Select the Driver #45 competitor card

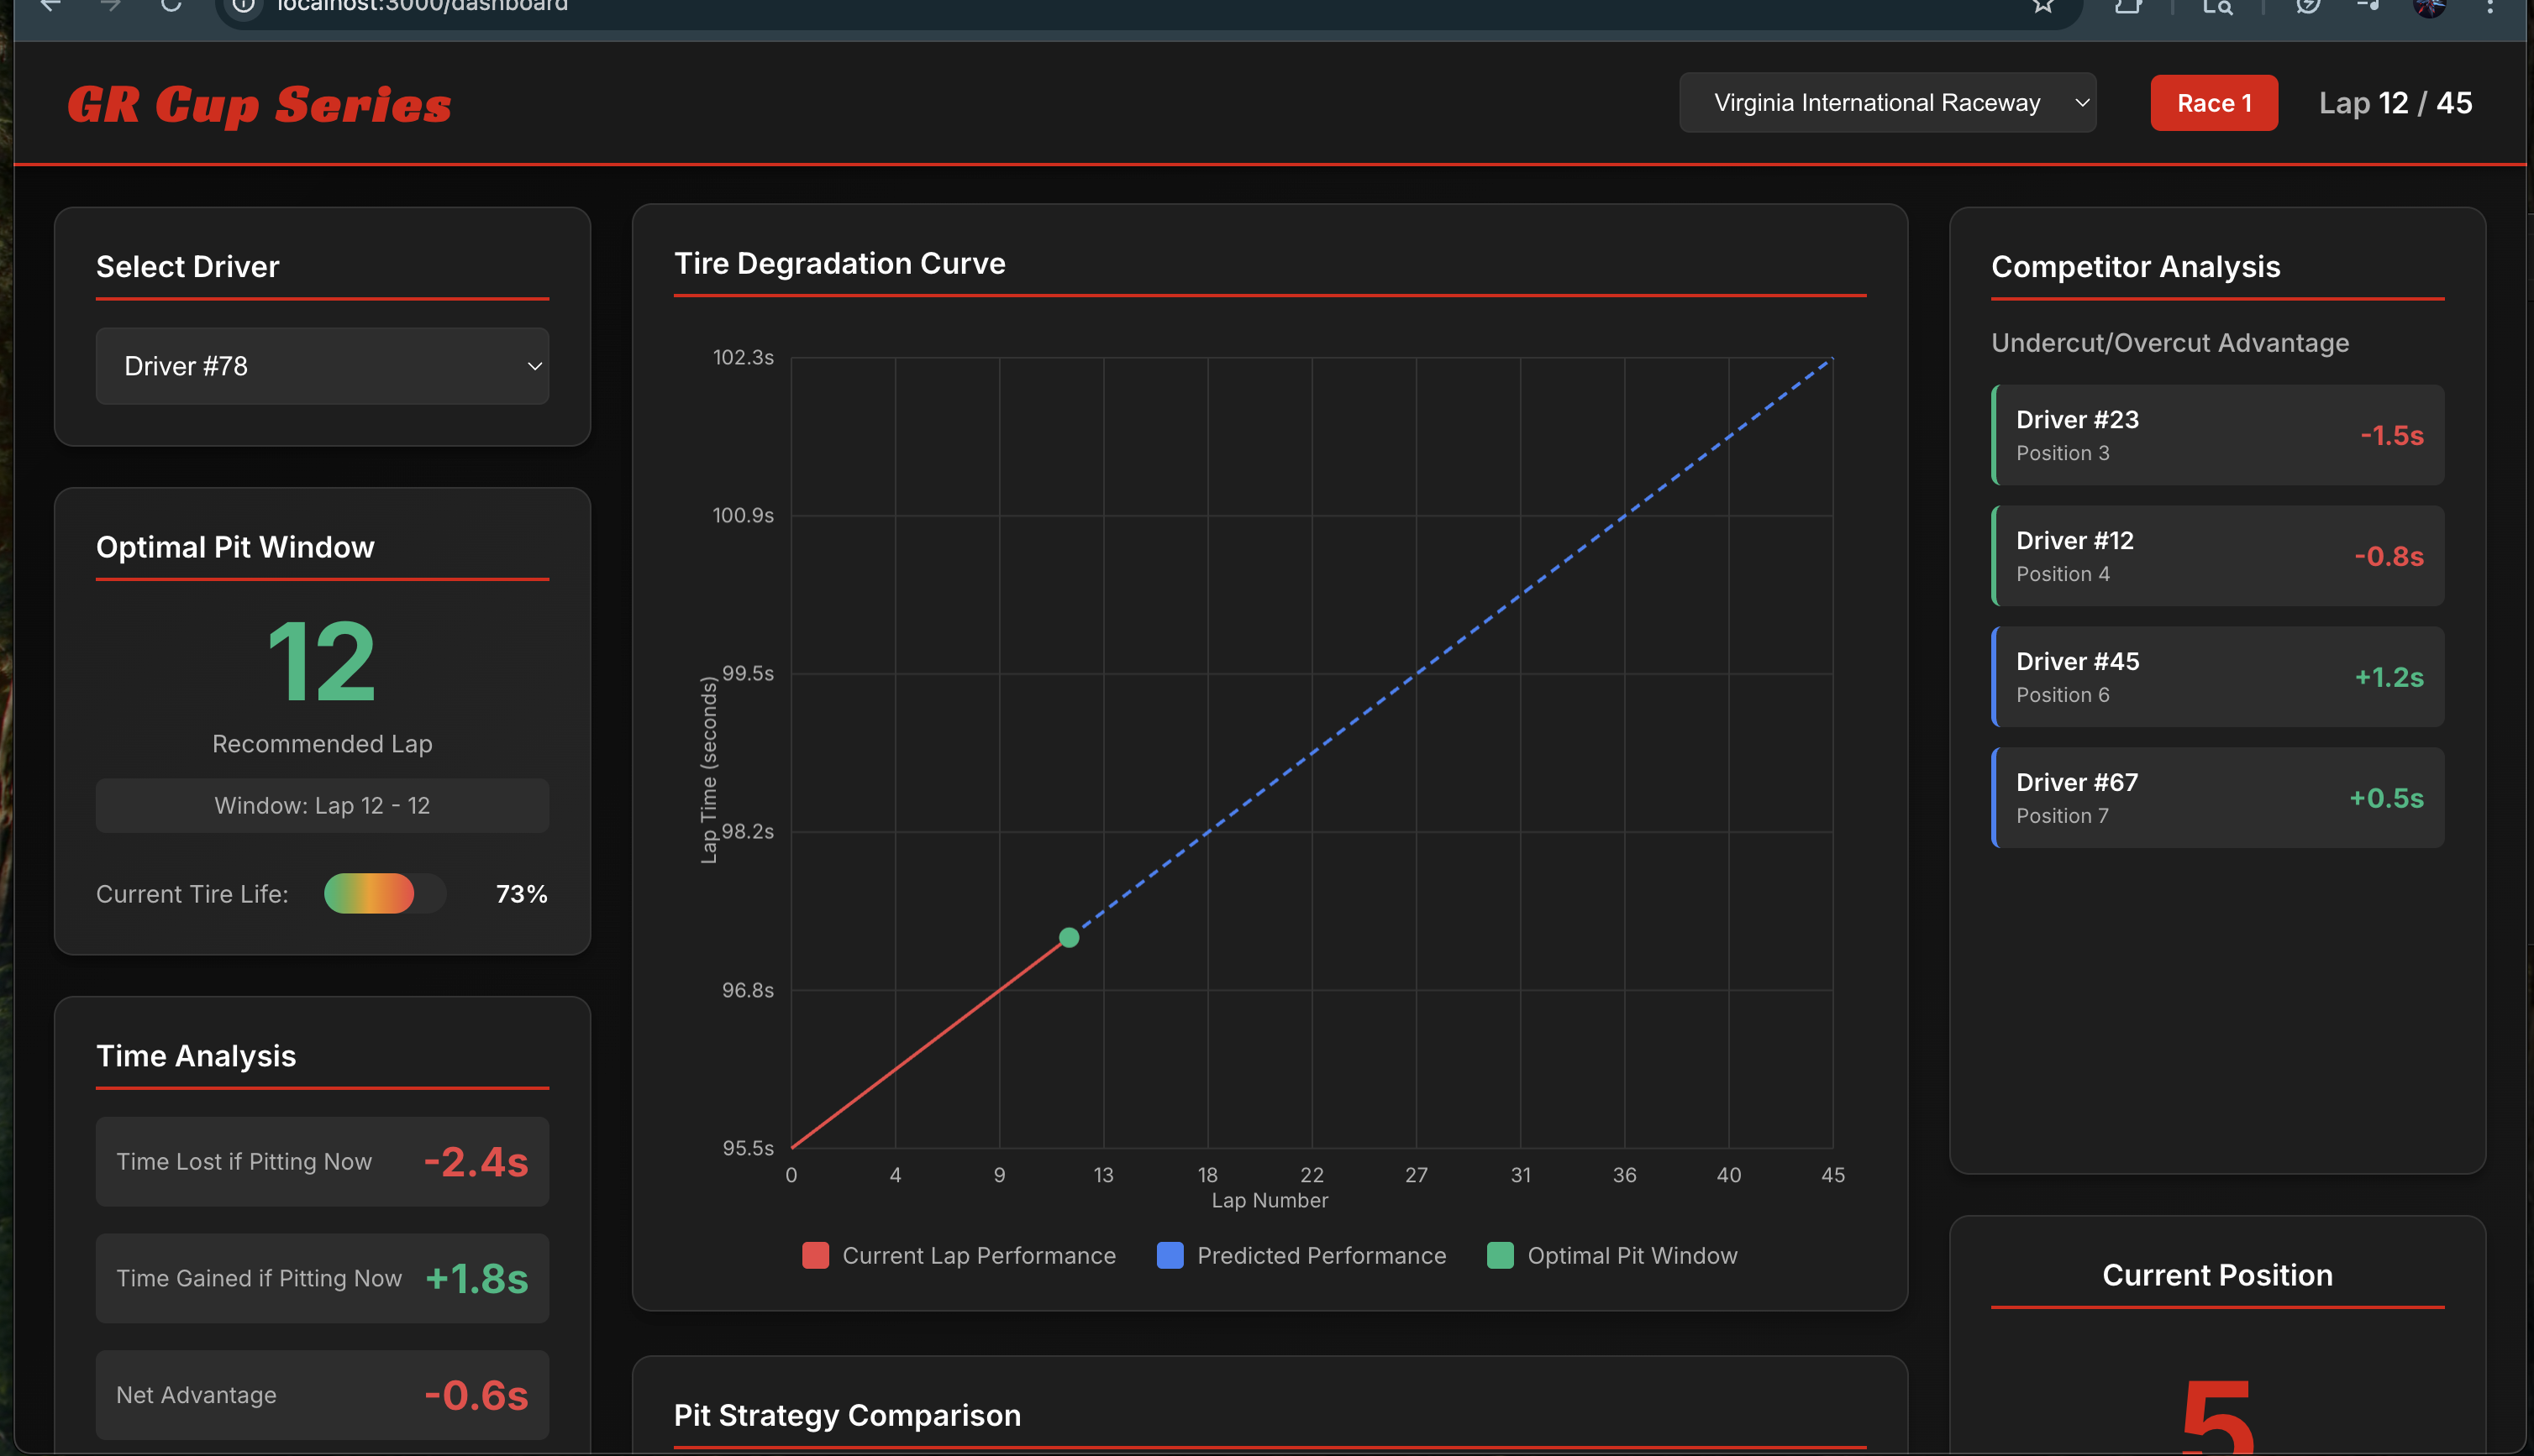[2217, 677]
